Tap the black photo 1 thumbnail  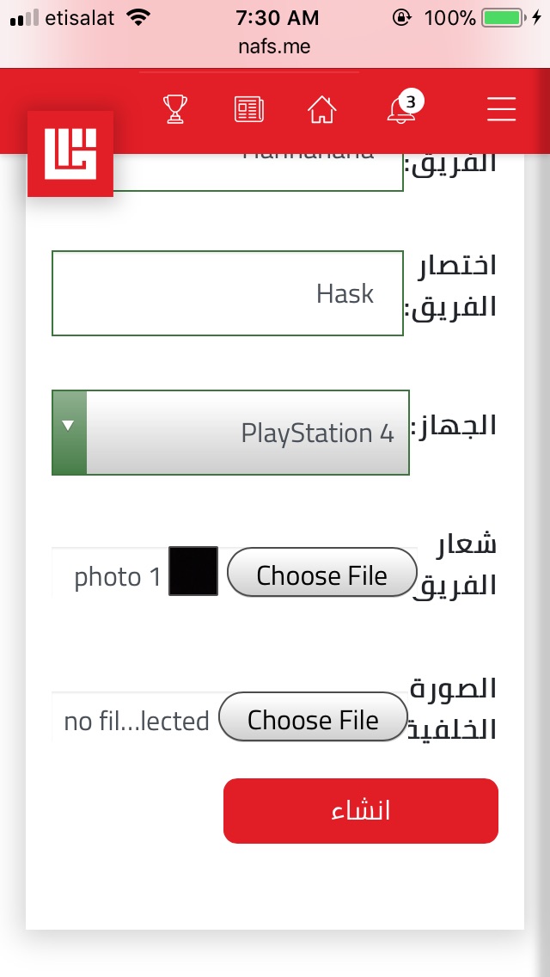pyautogui.click(x=193, y=571)
